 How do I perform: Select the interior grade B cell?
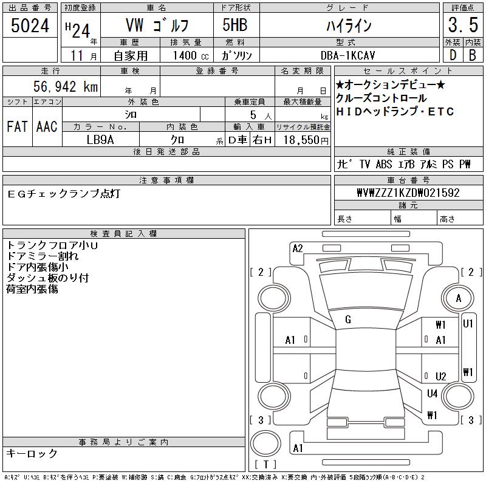point(472,55)
